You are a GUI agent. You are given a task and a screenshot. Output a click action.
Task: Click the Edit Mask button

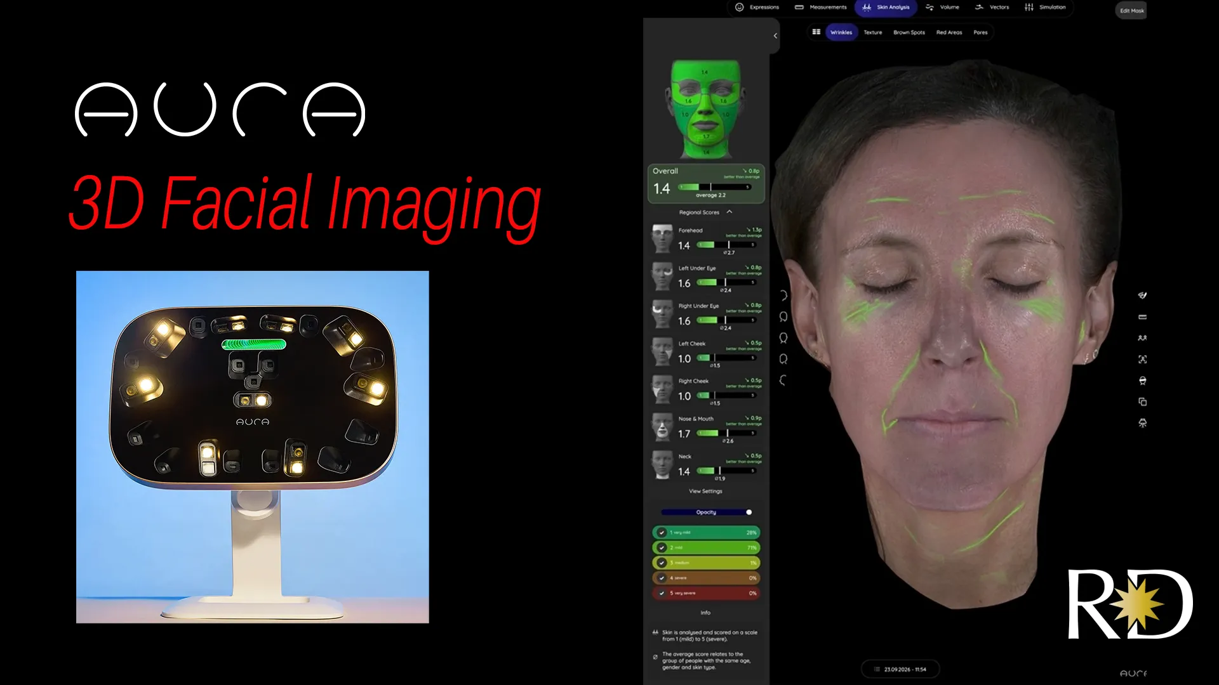(1131, 10)
